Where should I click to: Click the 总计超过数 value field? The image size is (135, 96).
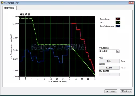(x=109, y=74)
